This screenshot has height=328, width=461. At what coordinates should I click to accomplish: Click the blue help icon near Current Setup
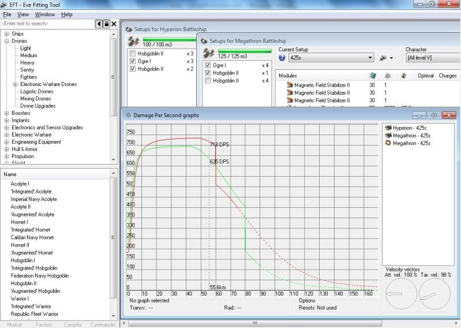click(282, 58)
